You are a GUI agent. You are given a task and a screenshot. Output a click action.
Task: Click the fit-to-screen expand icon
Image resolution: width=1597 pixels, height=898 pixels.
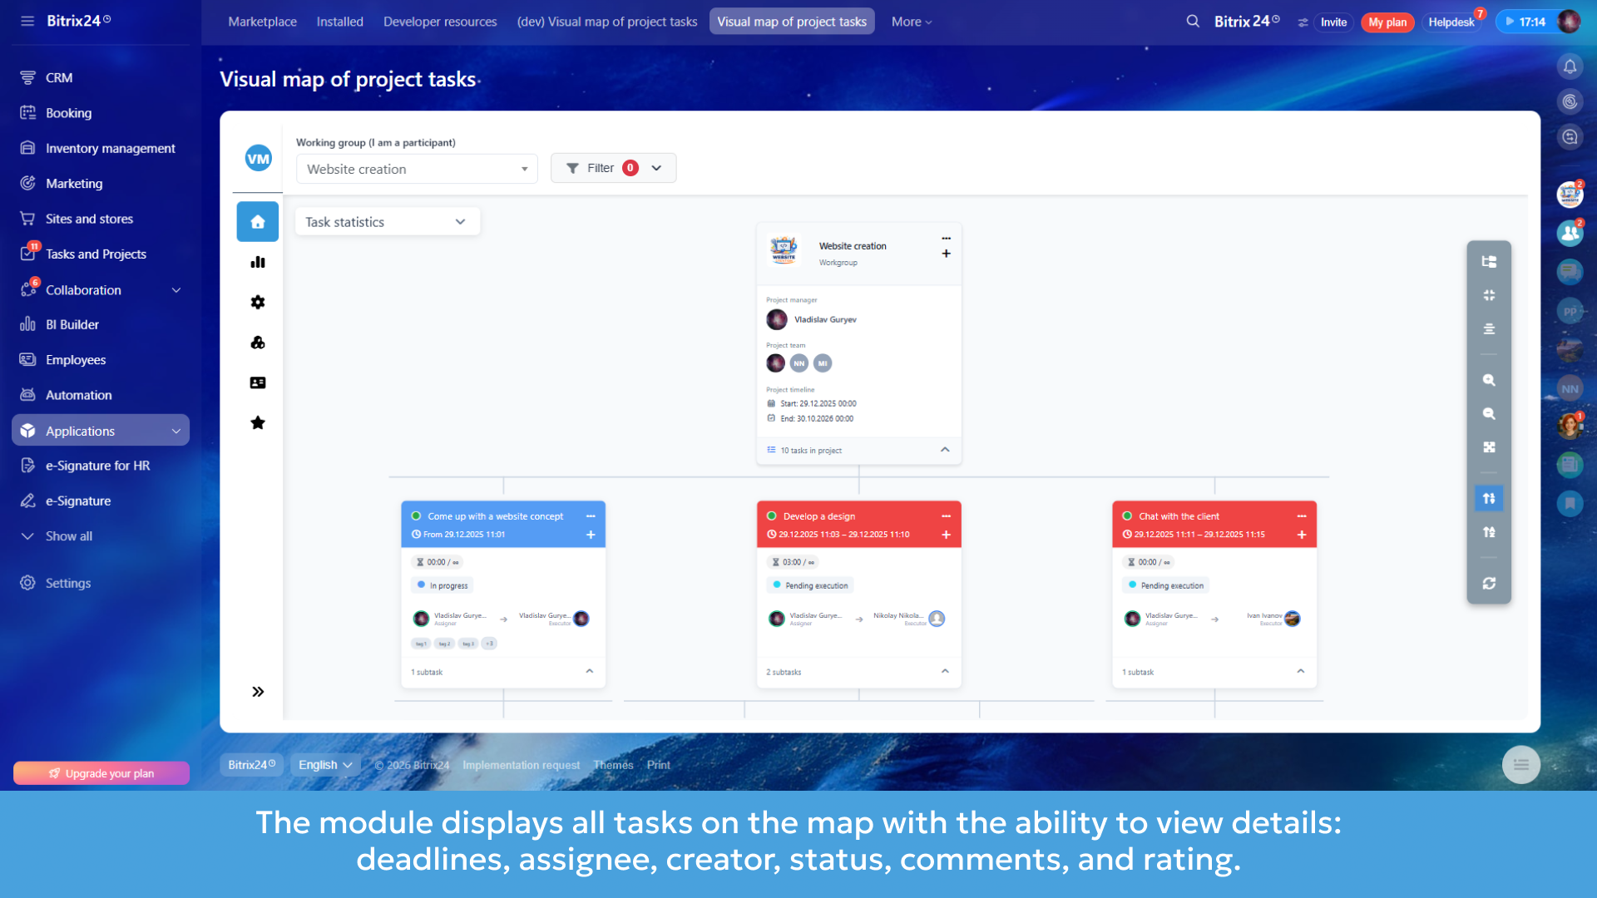(1489, 447)
